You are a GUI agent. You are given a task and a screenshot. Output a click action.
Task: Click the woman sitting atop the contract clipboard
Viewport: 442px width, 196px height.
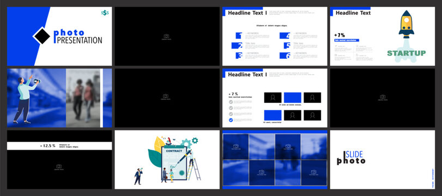[169, 141]
